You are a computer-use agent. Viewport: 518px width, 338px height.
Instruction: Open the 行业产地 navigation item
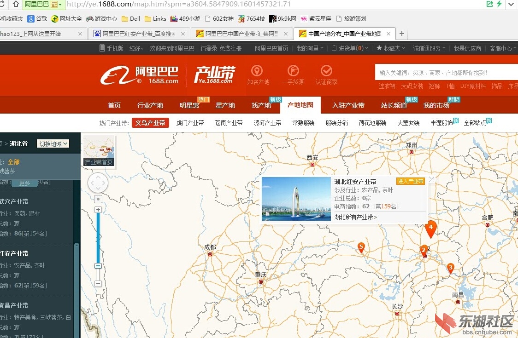point(150,105)
